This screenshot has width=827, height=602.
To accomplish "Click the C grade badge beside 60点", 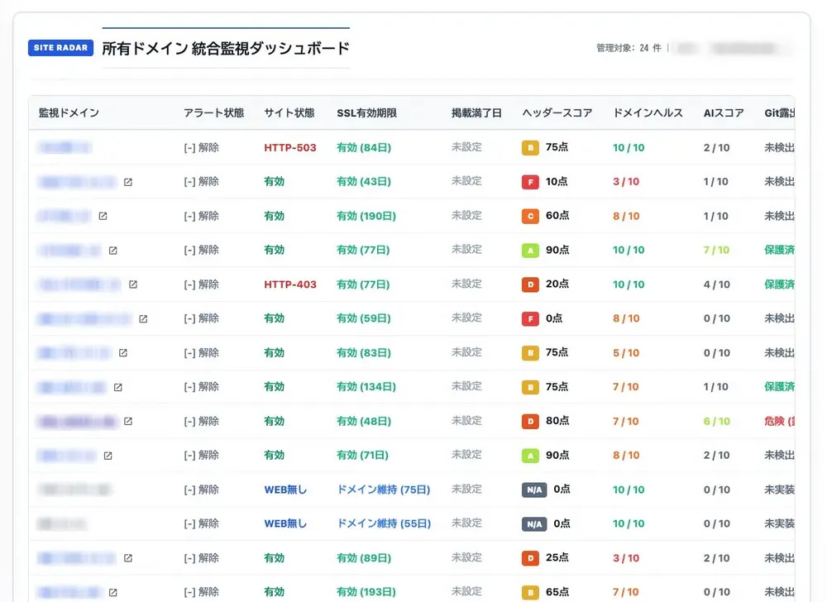I will 530,216.
